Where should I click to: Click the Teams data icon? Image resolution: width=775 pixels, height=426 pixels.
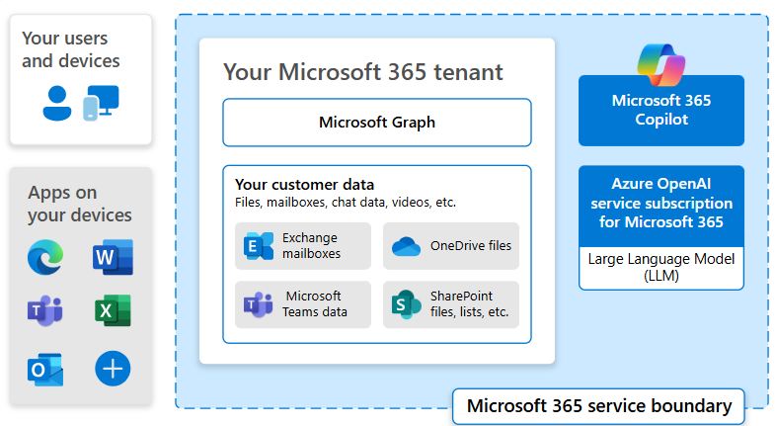[259, 304]
